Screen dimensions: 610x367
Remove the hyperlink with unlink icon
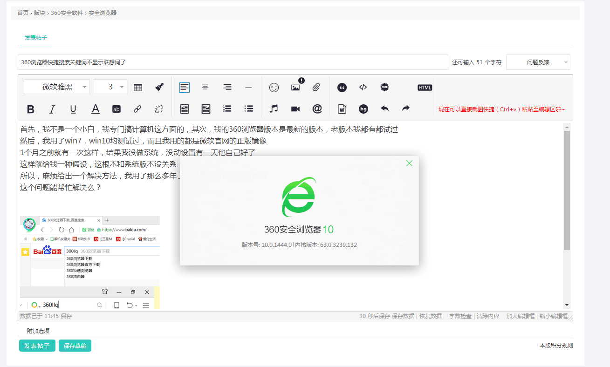[159, 109]
